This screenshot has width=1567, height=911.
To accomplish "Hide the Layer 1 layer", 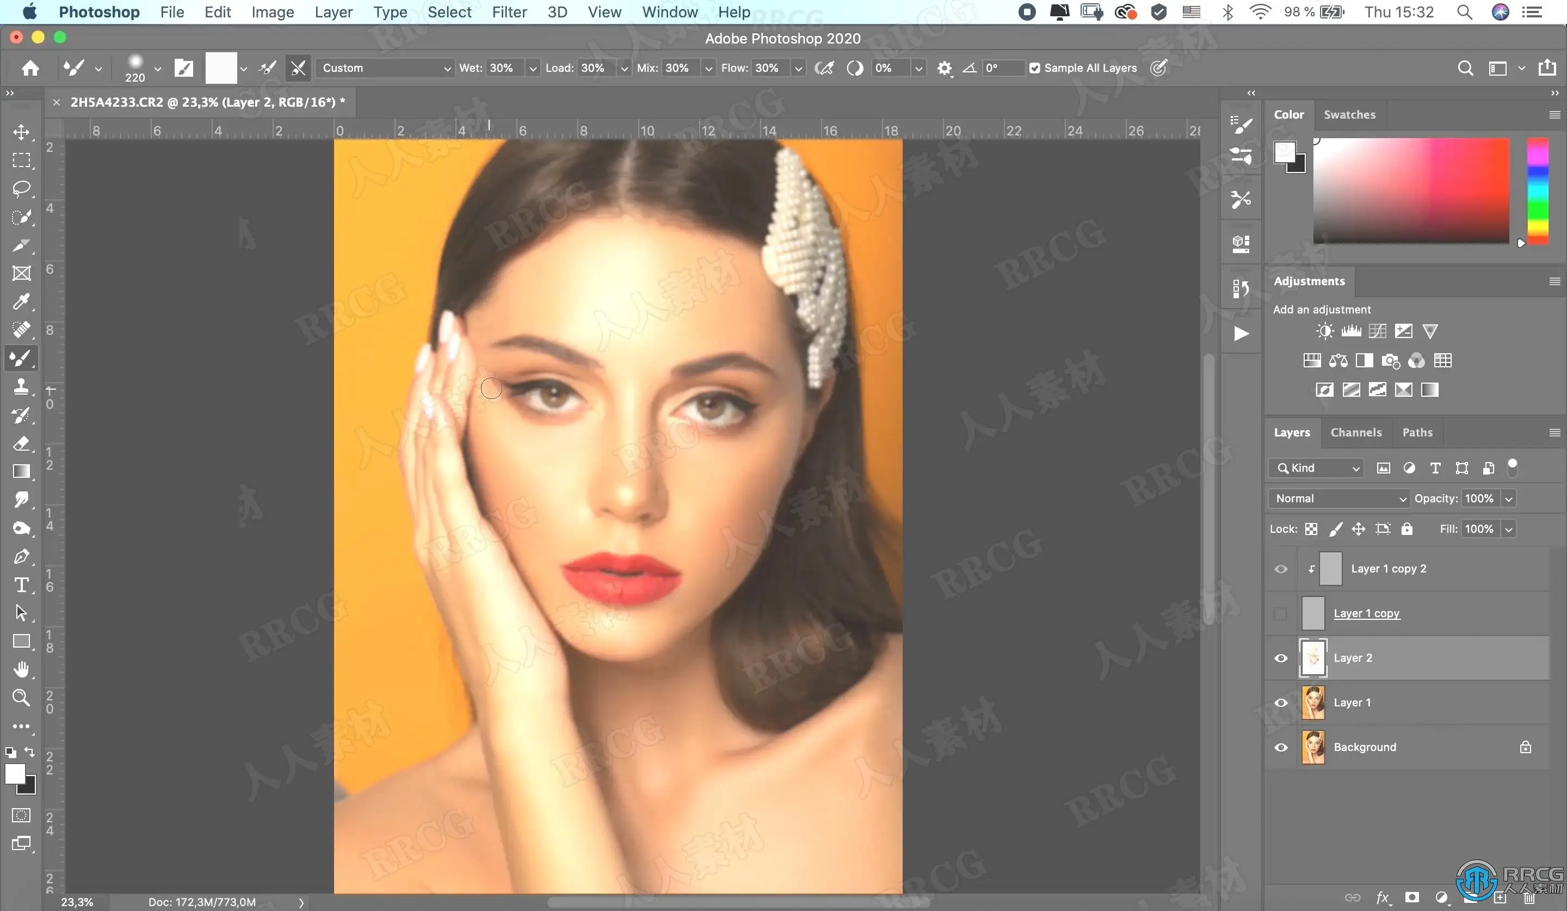I will coord(1281,703).
